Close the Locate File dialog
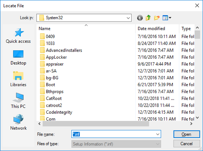 click(197, 6)
